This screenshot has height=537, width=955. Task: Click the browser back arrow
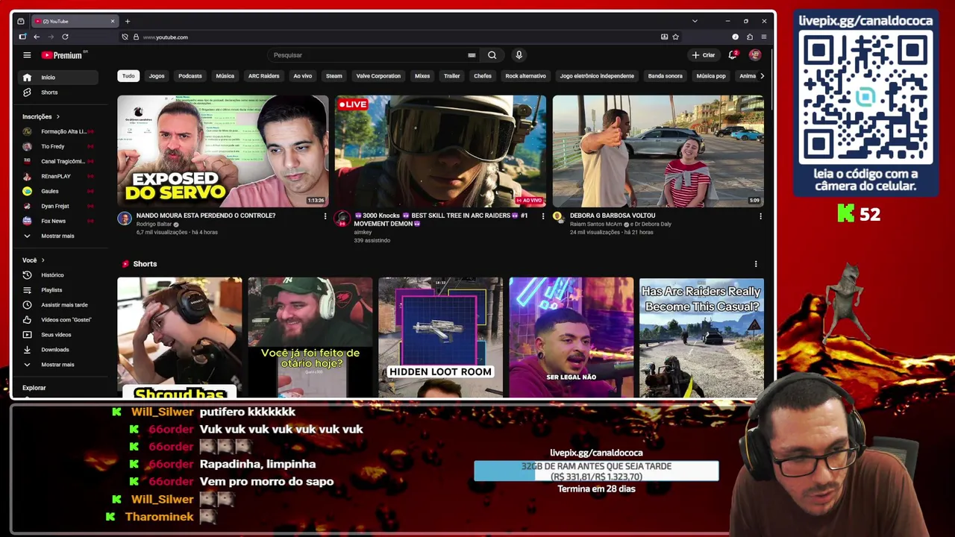tap(37, 37)
